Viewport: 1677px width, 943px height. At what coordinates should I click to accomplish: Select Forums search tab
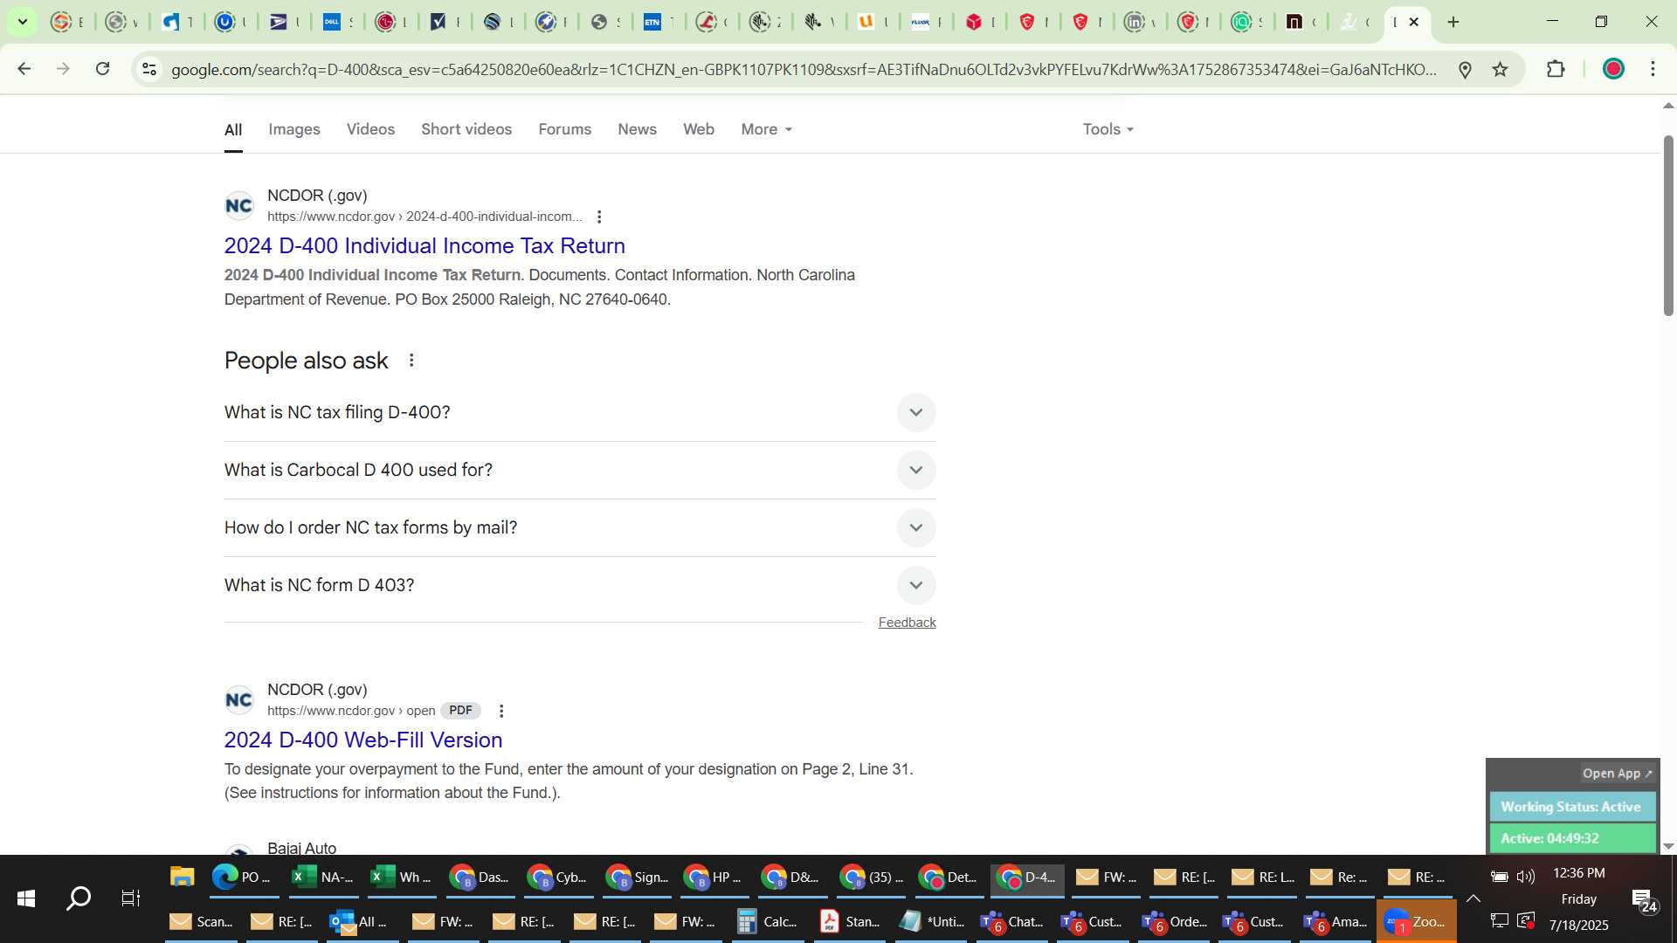(564, 129)
